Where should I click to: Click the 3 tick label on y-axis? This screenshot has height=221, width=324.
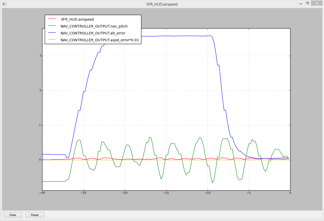click(x=40, y=56)
